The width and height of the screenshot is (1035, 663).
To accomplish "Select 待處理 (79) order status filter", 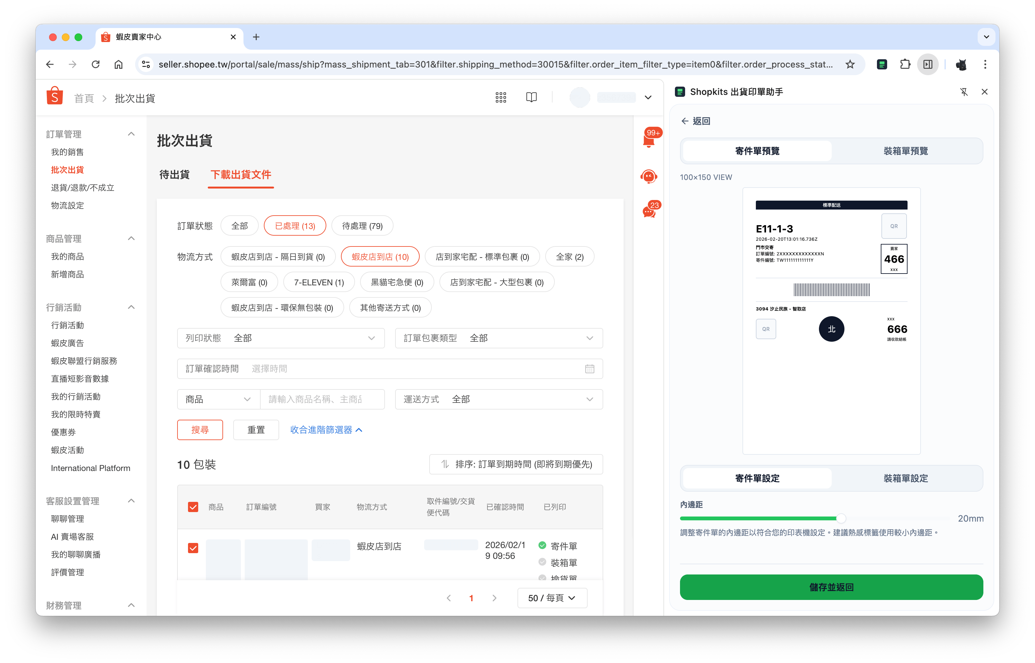I will pos(362,226).
